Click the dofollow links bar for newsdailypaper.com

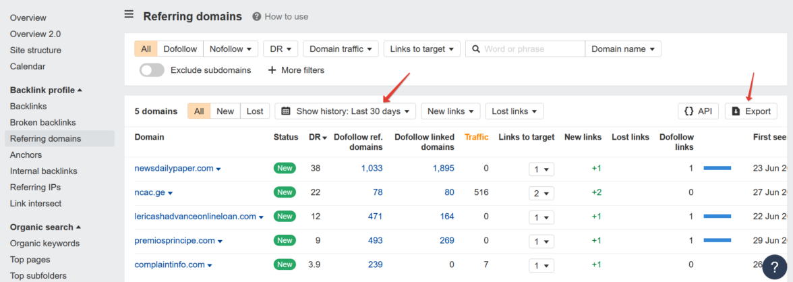click(717, 169)
